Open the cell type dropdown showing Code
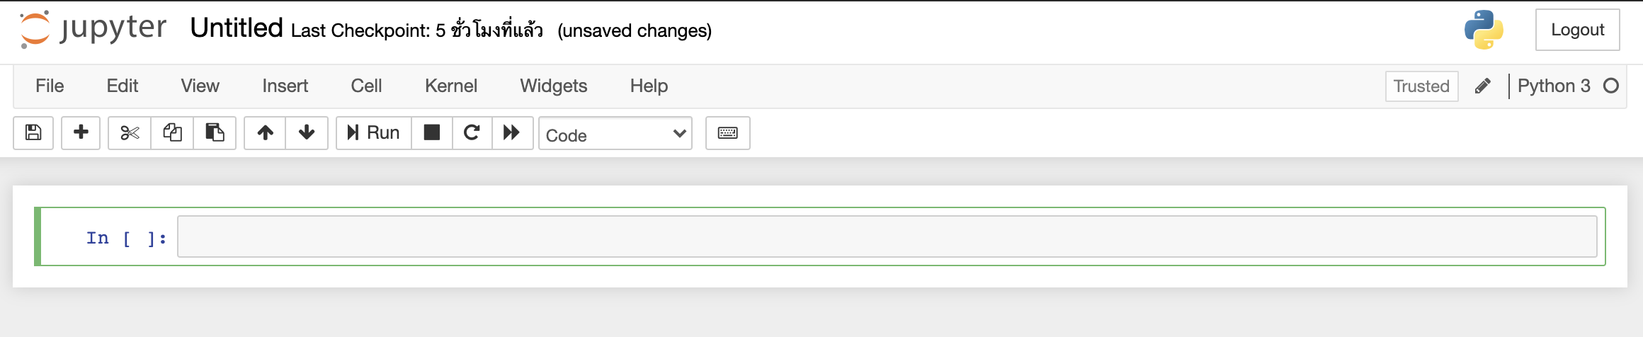 click(x=615, y=134)
